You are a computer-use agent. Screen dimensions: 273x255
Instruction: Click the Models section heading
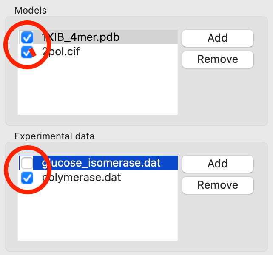30,10
